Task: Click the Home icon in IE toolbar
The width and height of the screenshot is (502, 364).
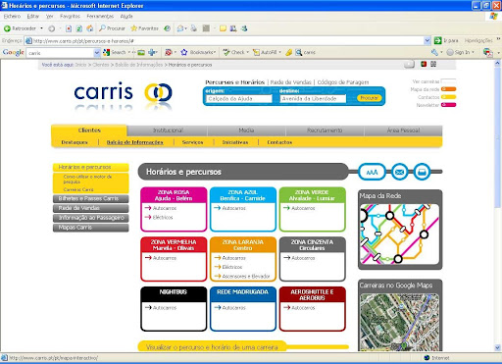Action: pos(90,28)
